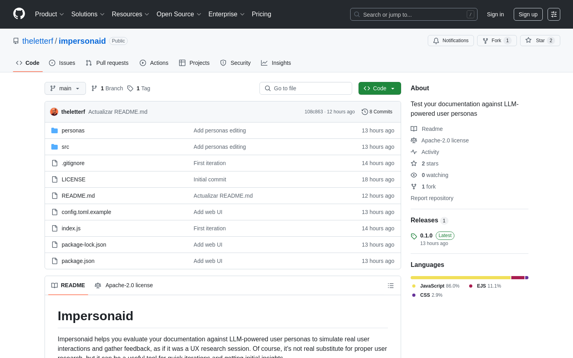Click the scales icon for Apache-2.0 license
The image size is (573, 358).
(x=414, y=140)
